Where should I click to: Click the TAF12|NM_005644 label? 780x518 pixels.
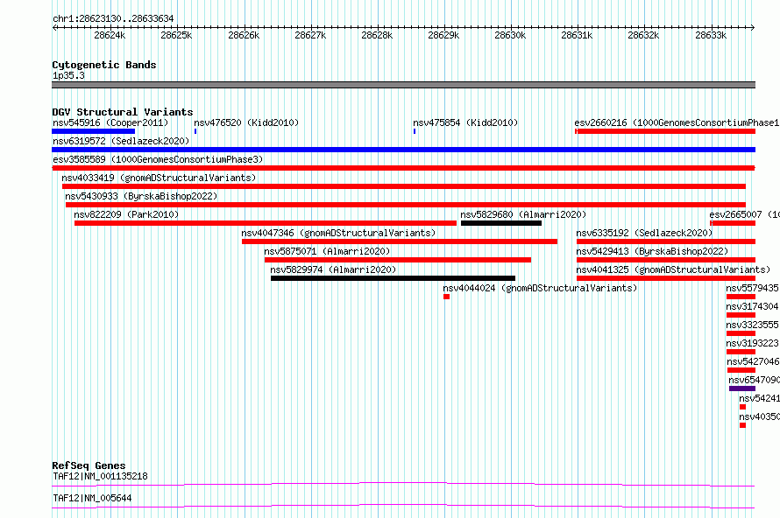click(92, 498)
